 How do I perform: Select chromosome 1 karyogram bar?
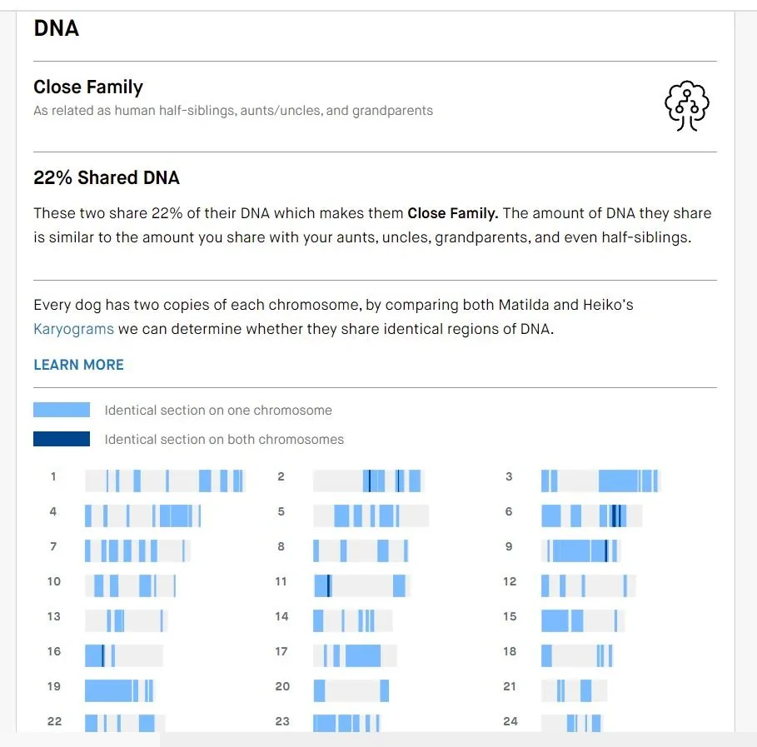click(x=165, y=481)
